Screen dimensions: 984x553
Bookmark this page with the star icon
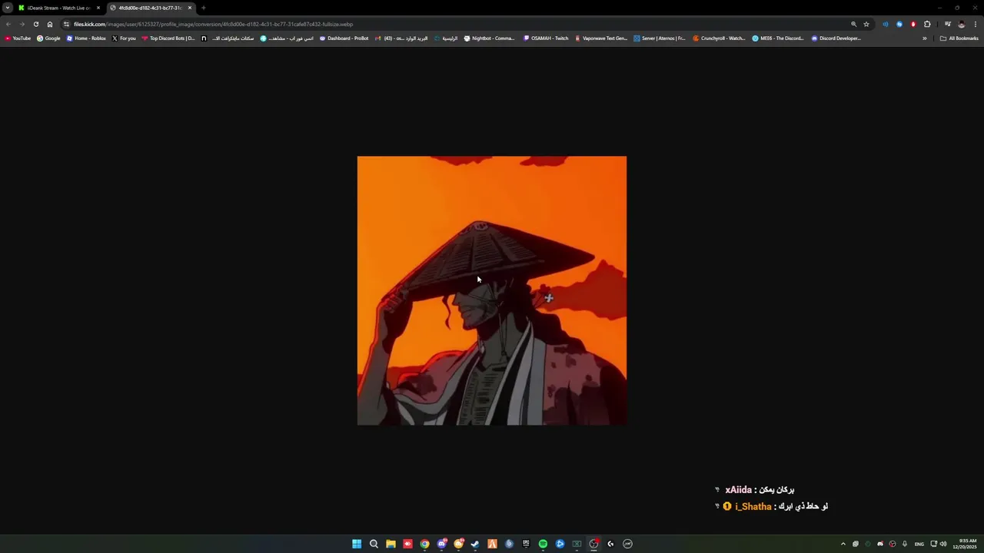[x=866, y=24]
